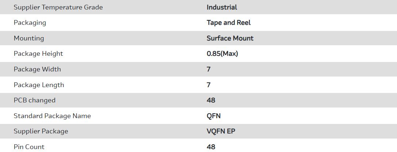Image resolution: width=397 pixels, height=152 pixels.
Task: Select the Pin Count value 48
Action: [211, 147]
